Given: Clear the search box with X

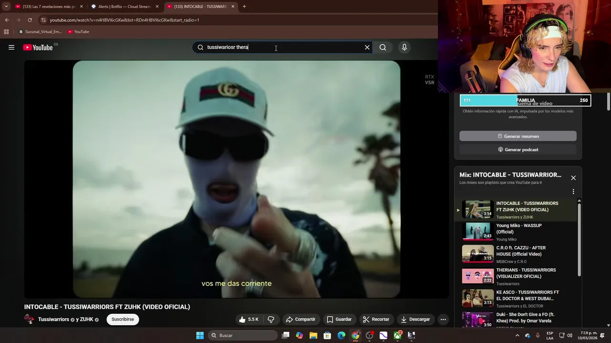Looking at the screenshot, I should (x=367, y=47).
